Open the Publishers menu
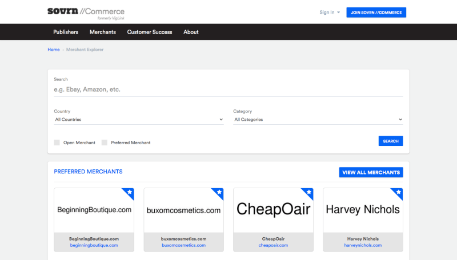Screen dimensions: 457x260 [x=66, y=32]
